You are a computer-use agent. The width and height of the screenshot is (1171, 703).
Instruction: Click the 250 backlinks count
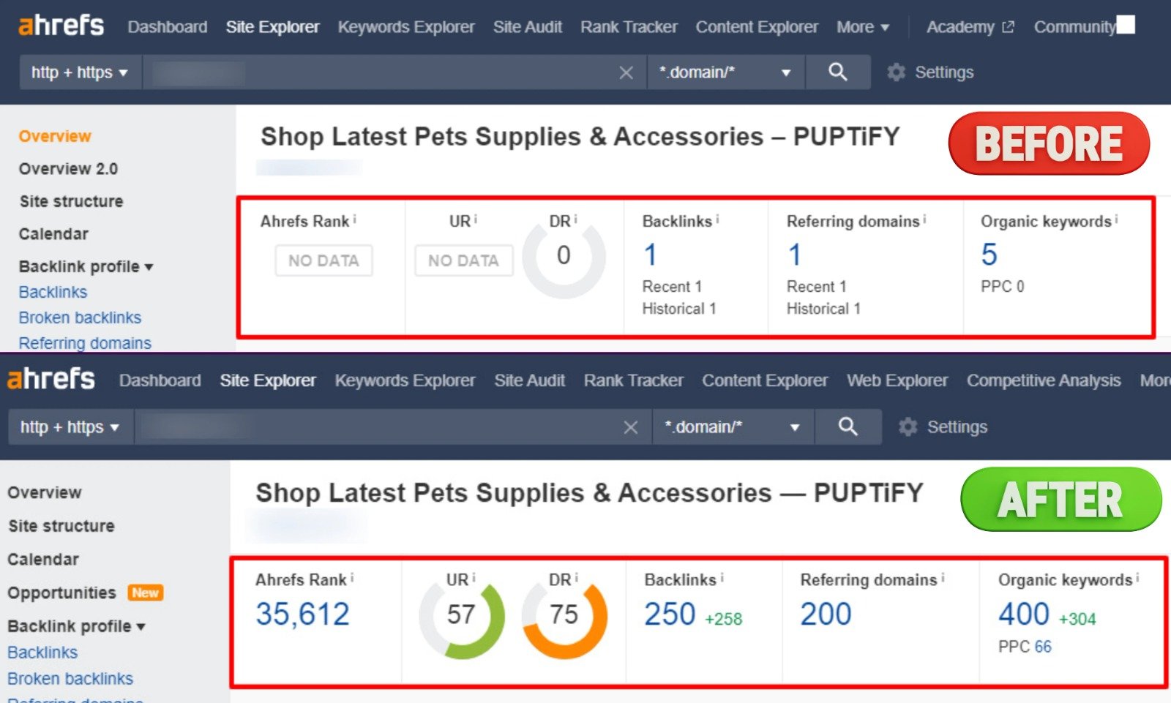(x=669, y=614)
